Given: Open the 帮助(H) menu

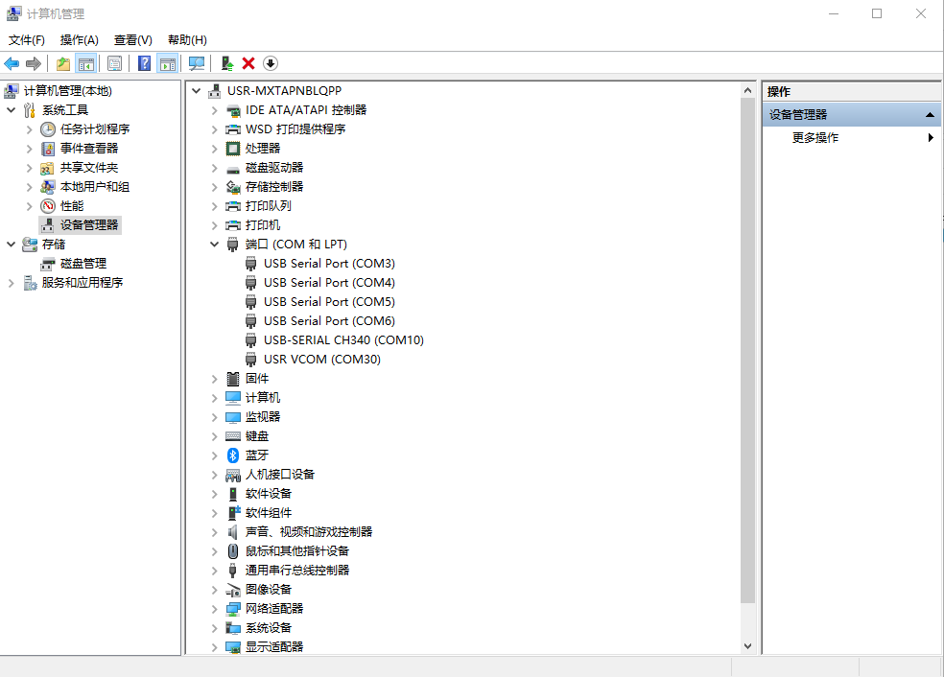Looking at the screenshot, I should point(187,39).
